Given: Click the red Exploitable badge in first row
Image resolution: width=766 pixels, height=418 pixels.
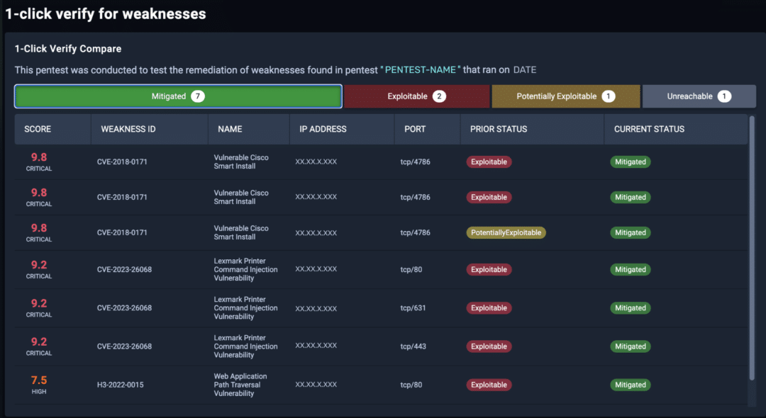Looking at the screenshot, I should pos(489,162).
